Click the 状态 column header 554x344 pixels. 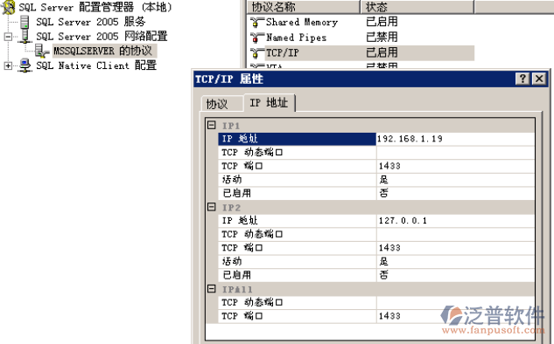[417, 7]
